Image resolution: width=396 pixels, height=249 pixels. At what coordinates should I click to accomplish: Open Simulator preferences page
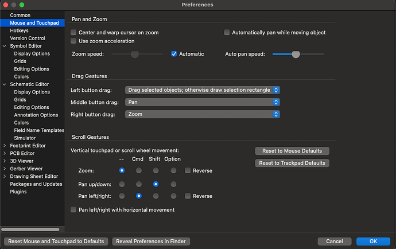coord(25,138)
